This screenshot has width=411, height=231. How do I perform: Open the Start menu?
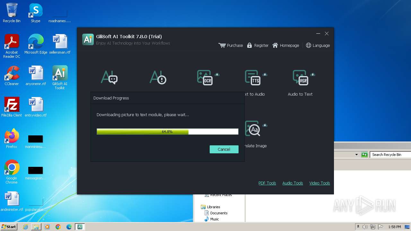[9, 227]
